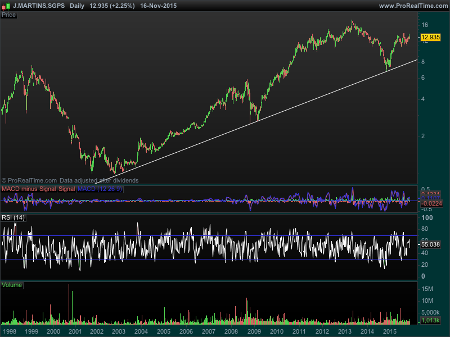Click the 2014 year label on time axis
The image size is (450, 337).
pos(367,331)
